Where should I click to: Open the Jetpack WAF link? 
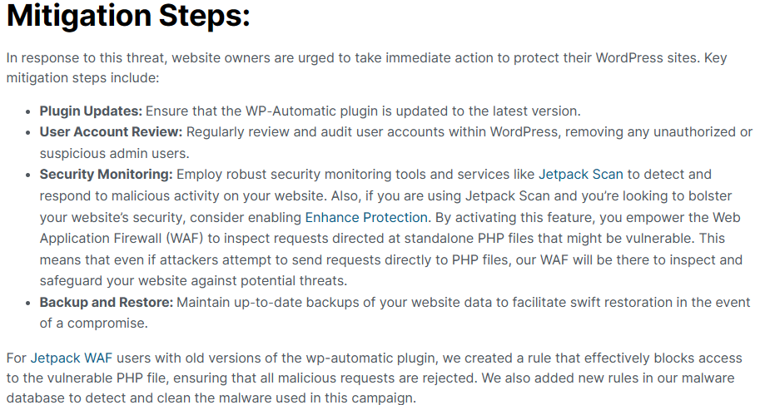(72, 358)
